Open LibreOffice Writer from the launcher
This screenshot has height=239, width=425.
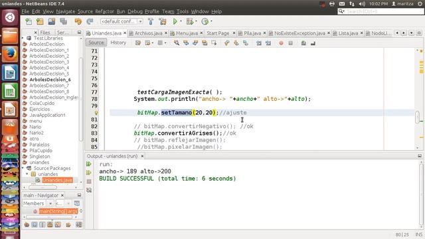[x=10, y=72]
